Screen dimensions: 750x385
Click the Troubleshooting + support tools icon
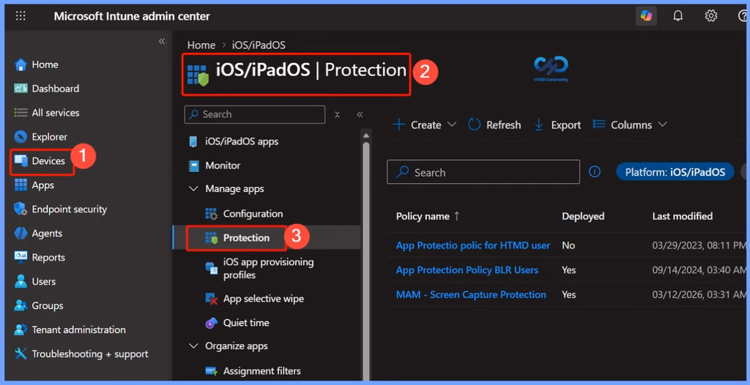point(21,354)
